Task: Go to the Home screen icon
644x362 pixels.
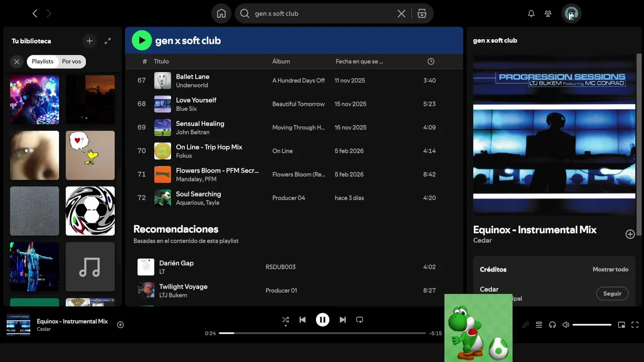Action: 221,14
